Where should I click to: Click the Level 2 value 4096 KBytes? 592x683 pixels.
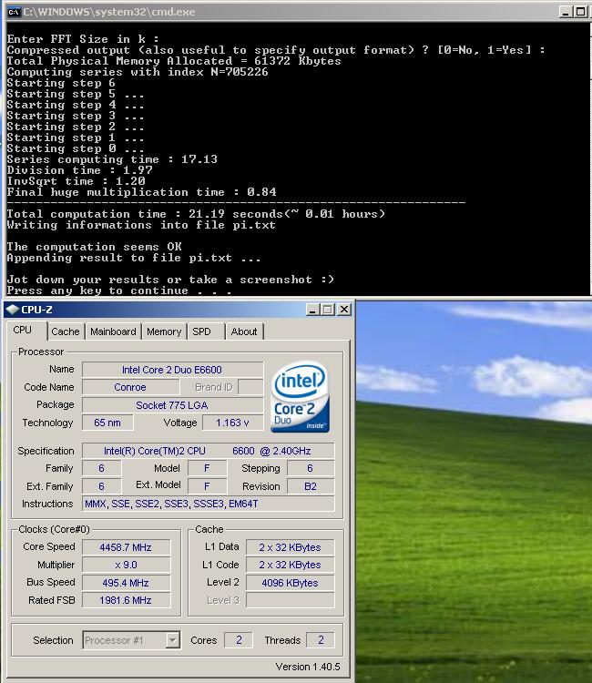click(291, 583)
